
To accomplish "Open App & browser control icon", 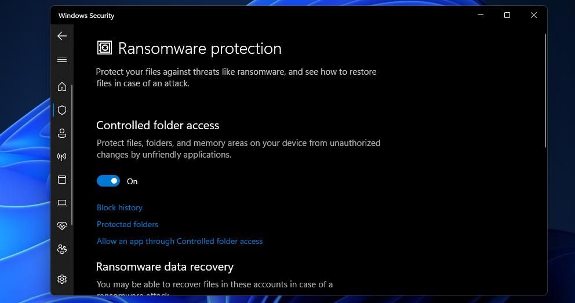I will click(62, 180).
